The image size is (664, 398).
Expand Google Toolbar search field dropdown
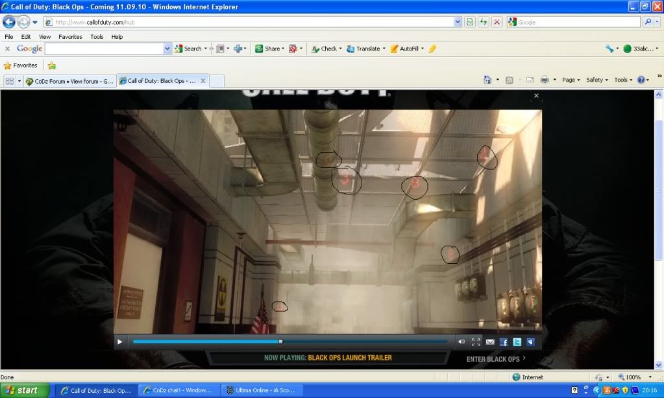(167, 49)
